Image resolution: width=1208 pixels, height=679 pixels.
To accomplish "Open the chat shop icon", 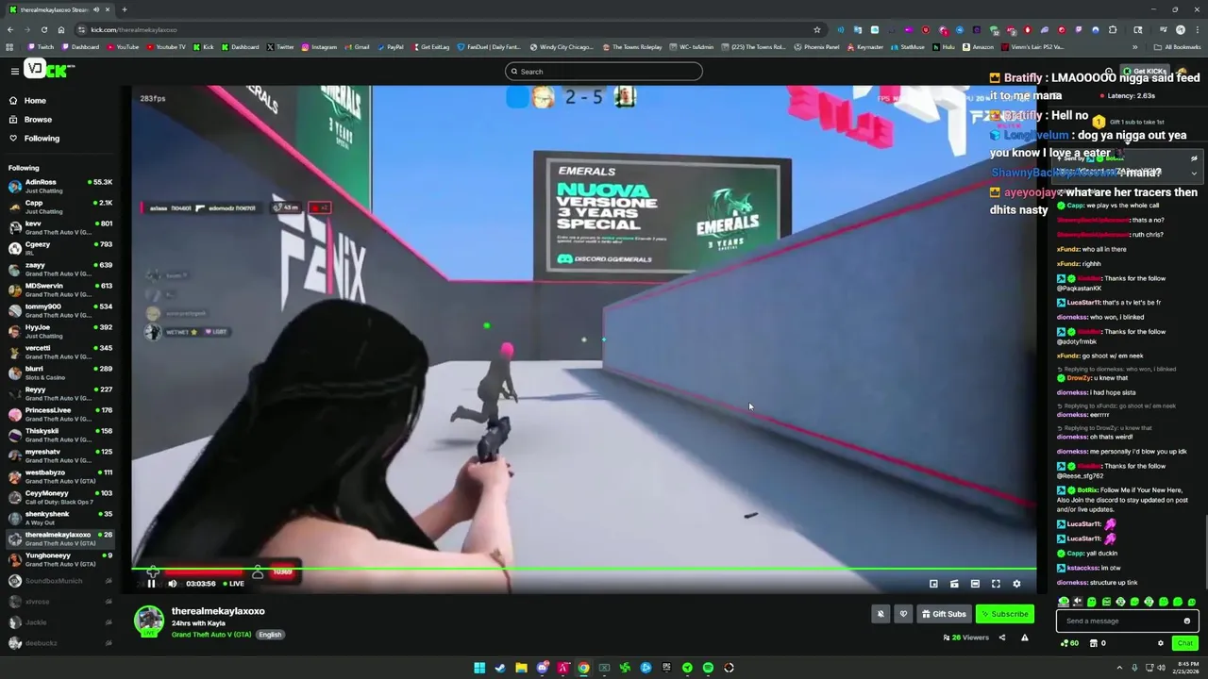I will [x=1094, y=643].
